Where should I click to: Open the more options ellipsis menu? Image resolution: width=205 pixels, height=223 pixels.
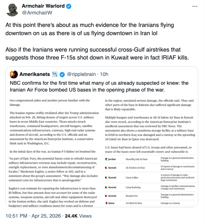click(195, 7)
